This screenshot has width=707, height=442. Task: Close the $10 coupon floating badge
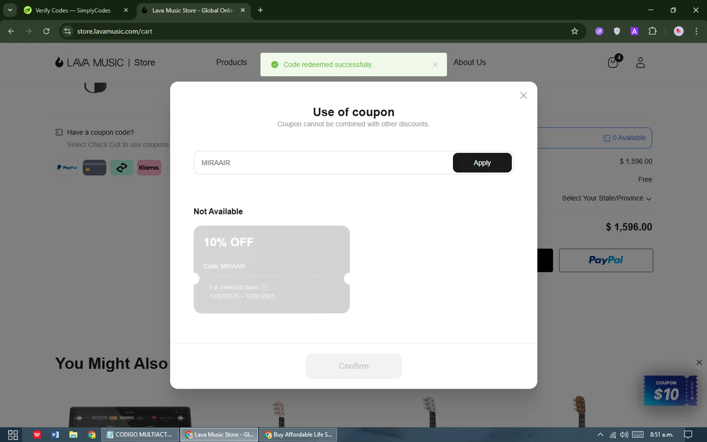click(x=699, y=362)
